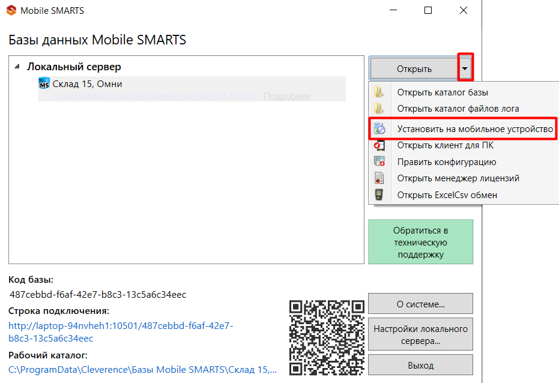This screenshot has height=383, width=559.
Task: Collapse the Локальный сервер tree node
Action: [x=17, y=67]
